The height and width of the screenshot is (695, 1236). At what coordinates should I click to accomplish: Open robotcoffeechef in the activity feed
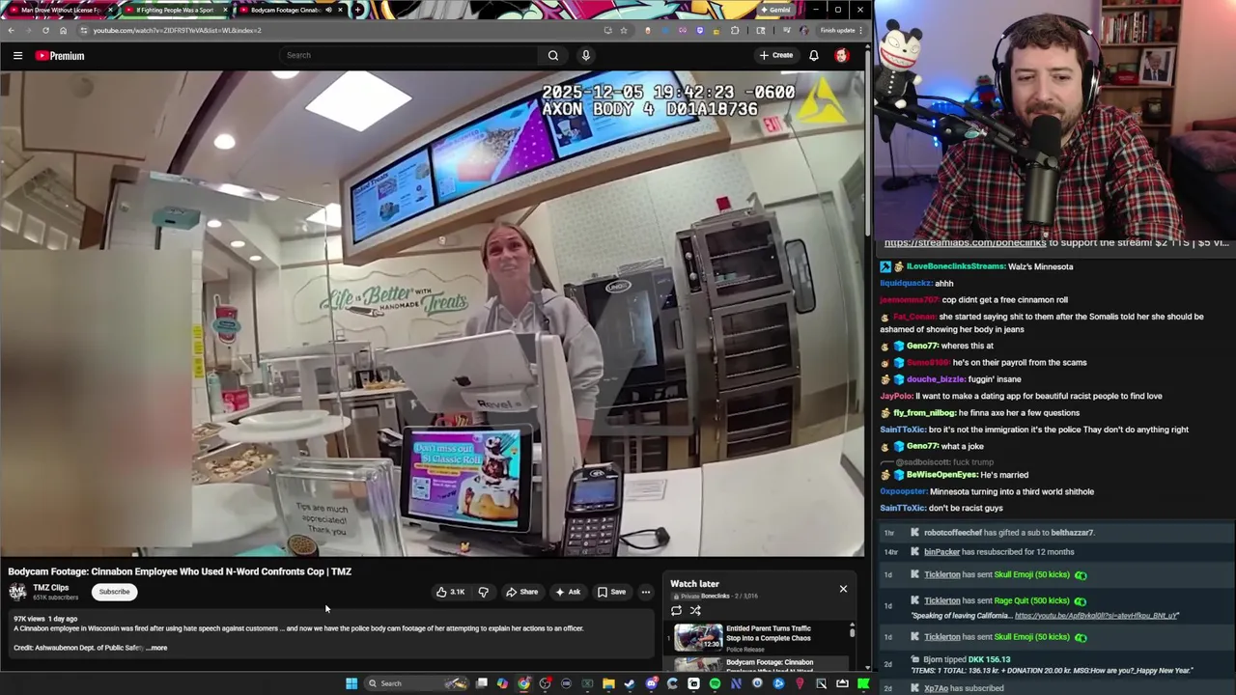tap(952, 533)
